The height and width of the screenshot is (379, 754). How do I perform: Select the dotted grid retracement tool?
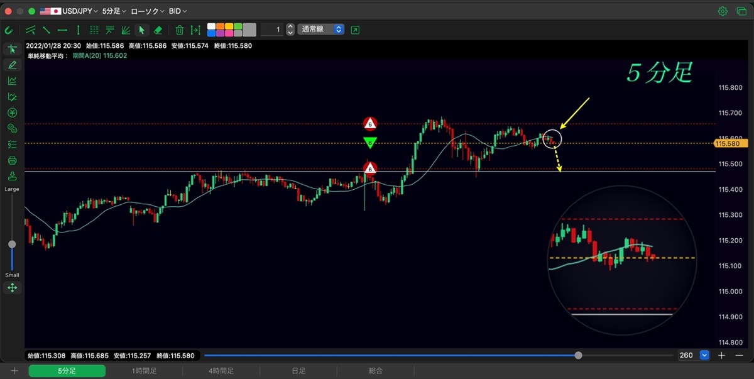coord(94,30)
